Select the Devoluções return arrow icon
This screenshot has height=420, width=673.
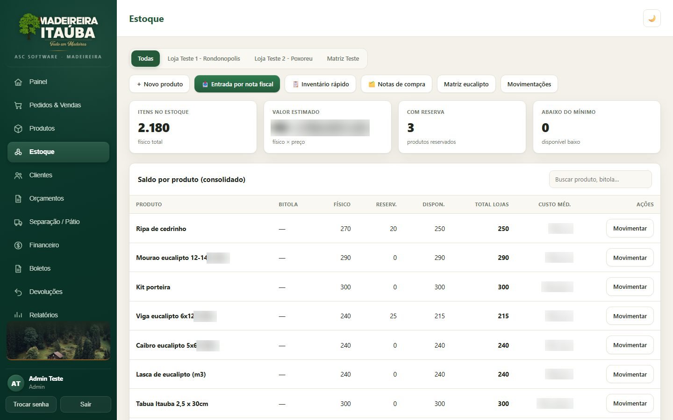point(18,292)
